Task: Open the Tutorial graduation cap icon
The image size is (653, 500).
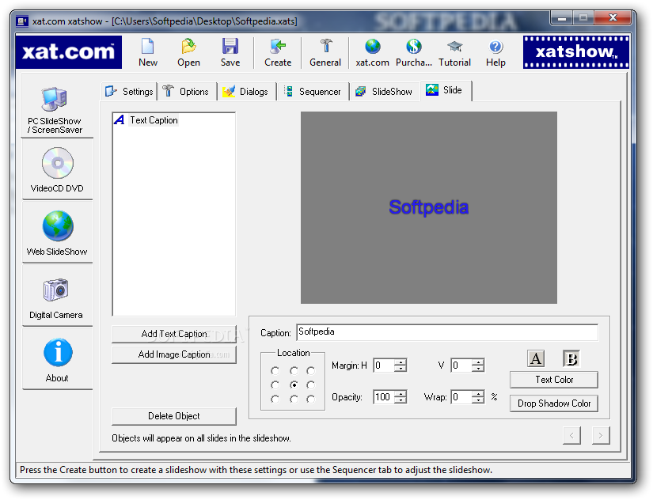Action: [454, 47]
